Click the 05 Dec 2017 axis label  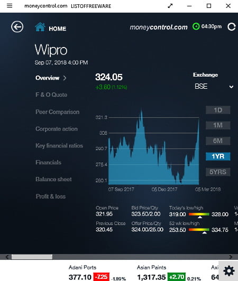(164, 190)
